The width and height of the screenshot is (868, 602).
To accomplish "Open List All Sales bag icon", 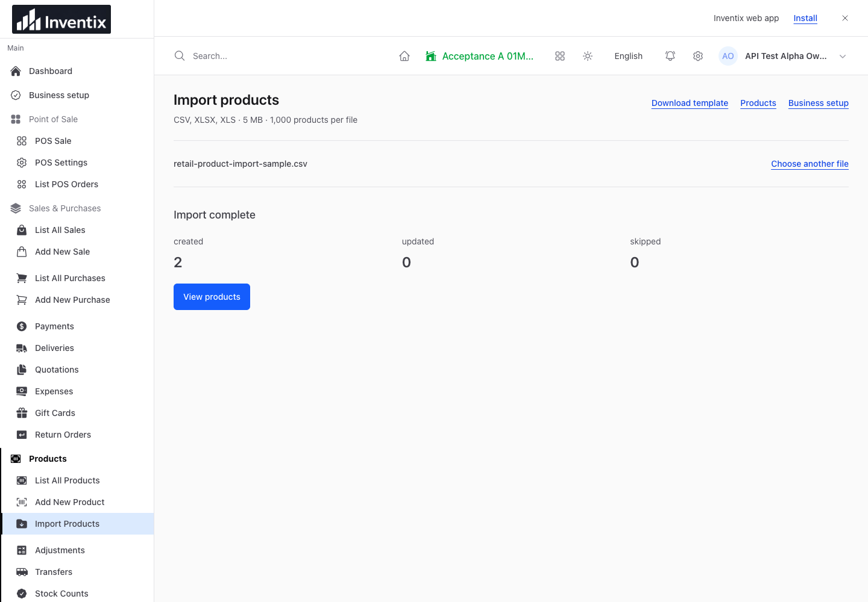I will coord(22,230).
